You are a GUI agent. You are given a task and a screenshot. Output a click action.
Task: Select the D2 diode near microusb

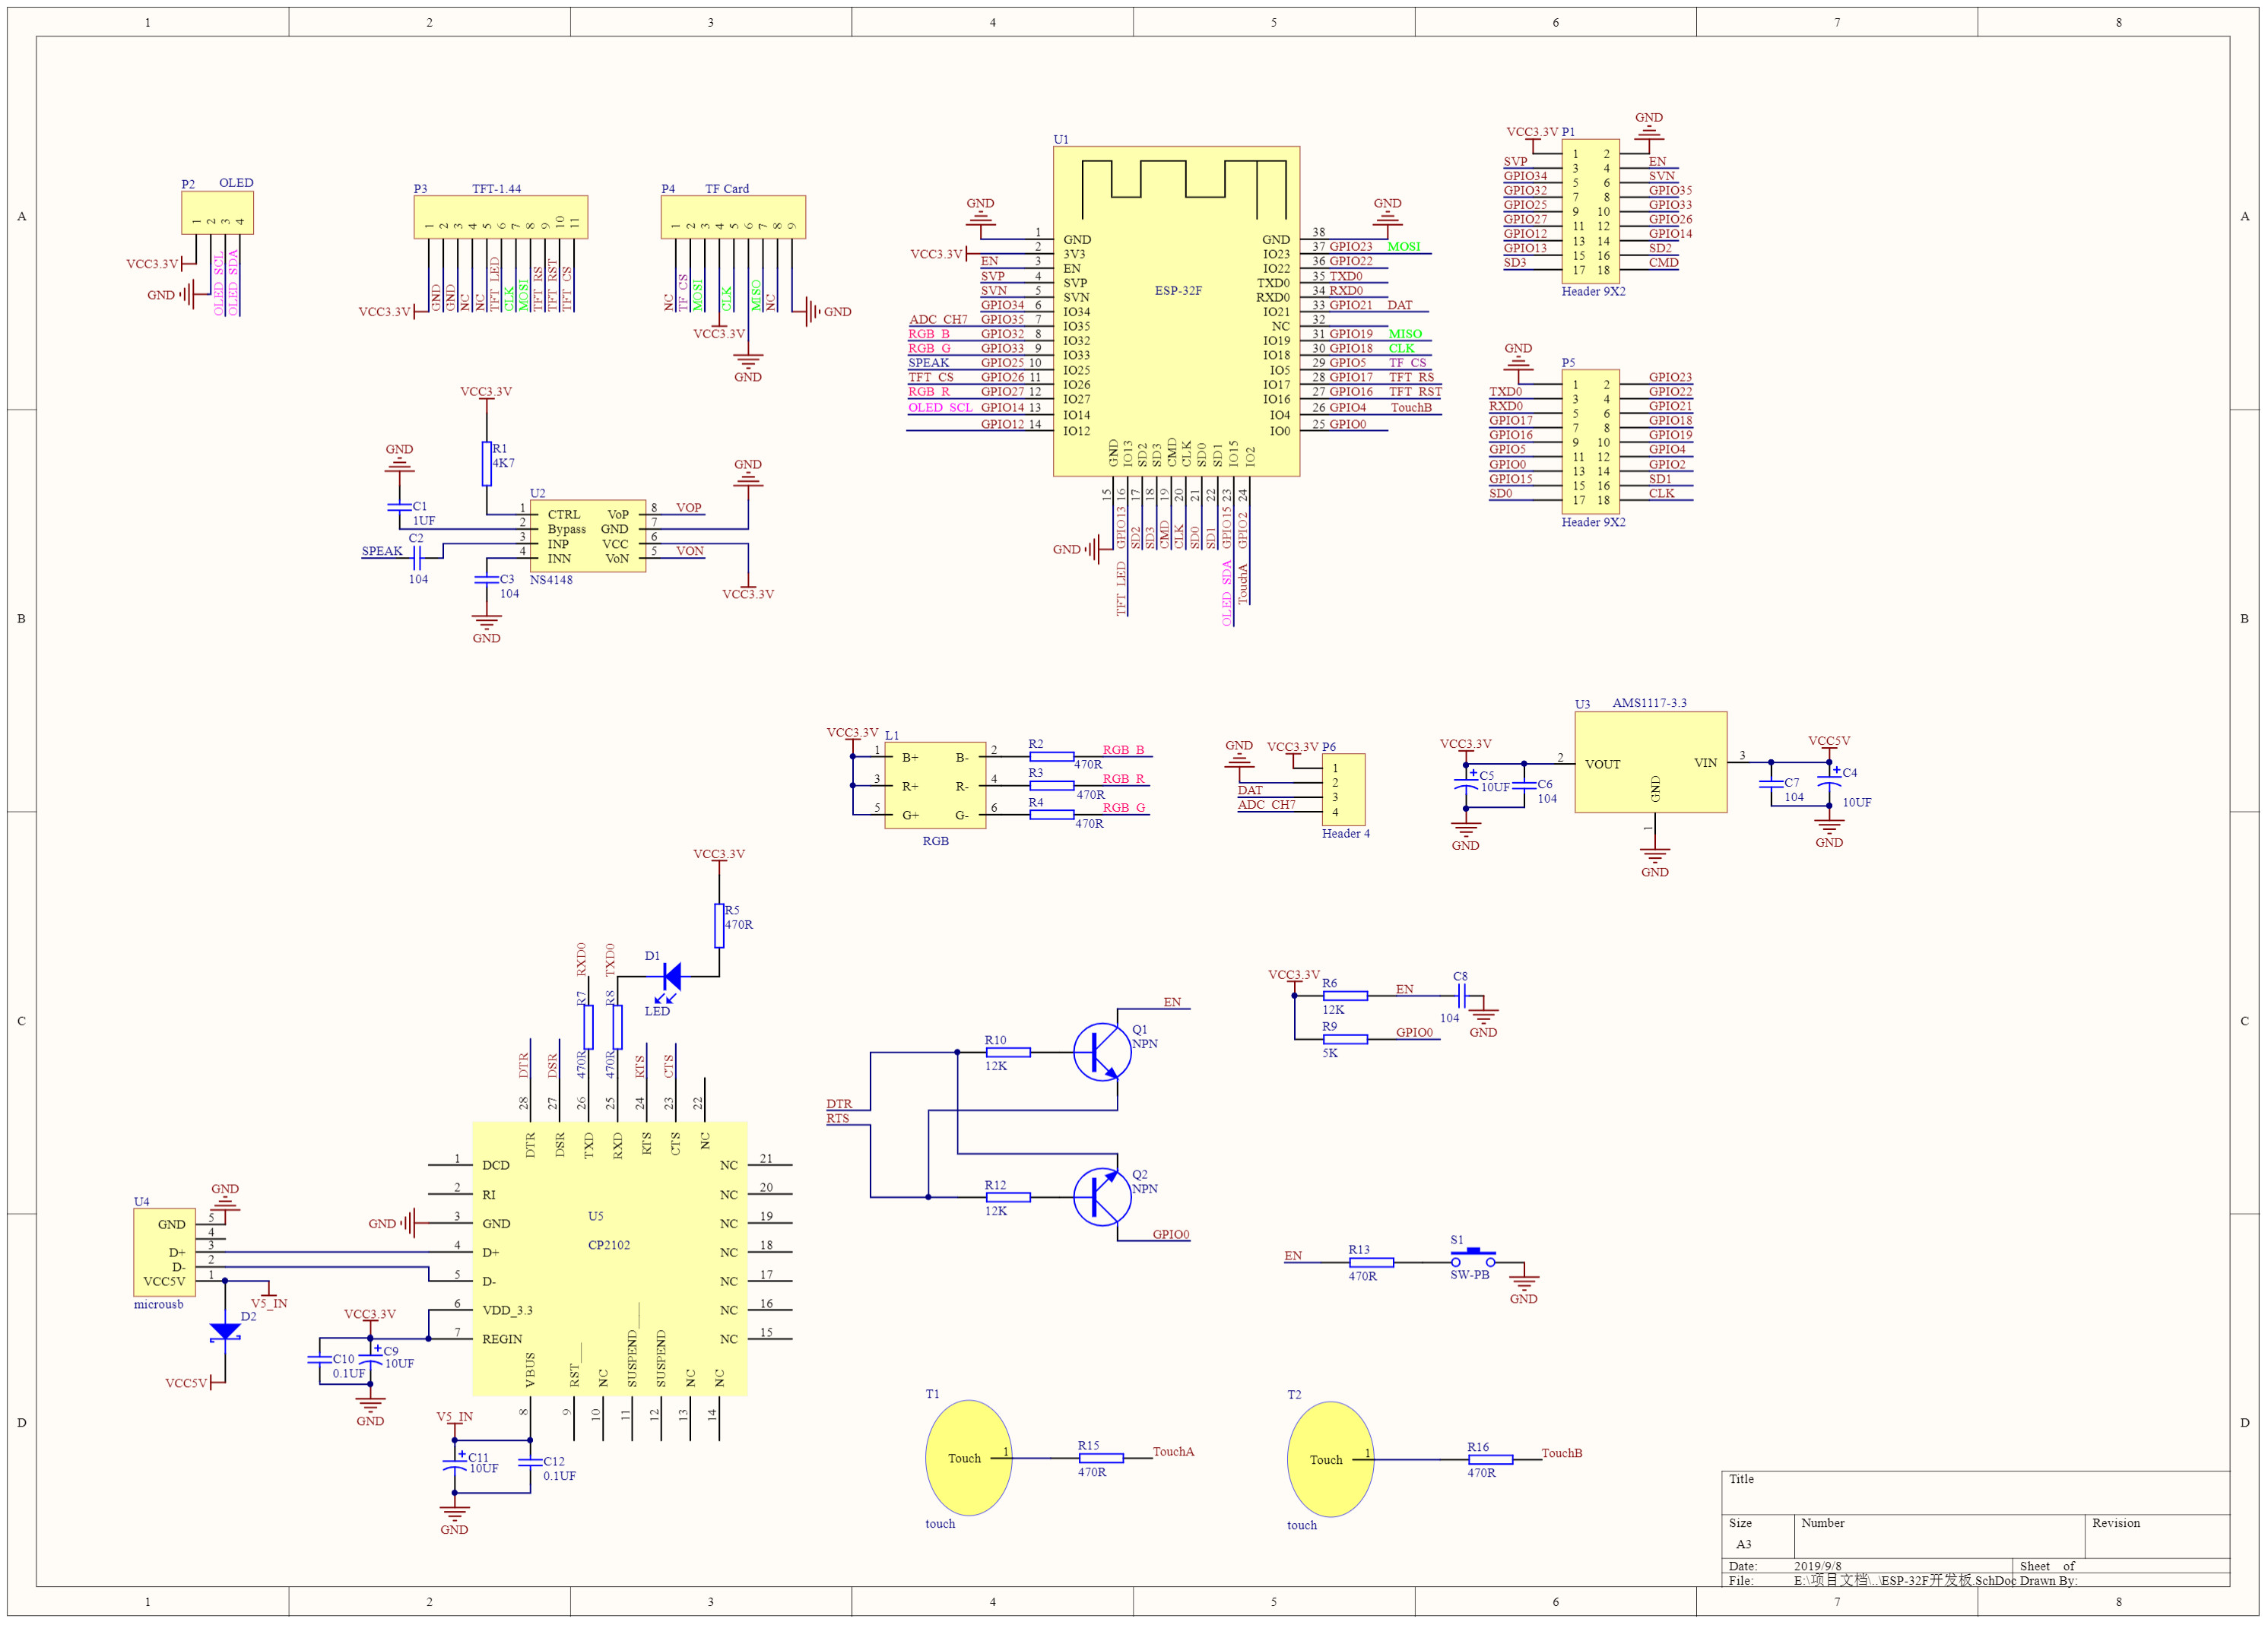(225, 1331)
